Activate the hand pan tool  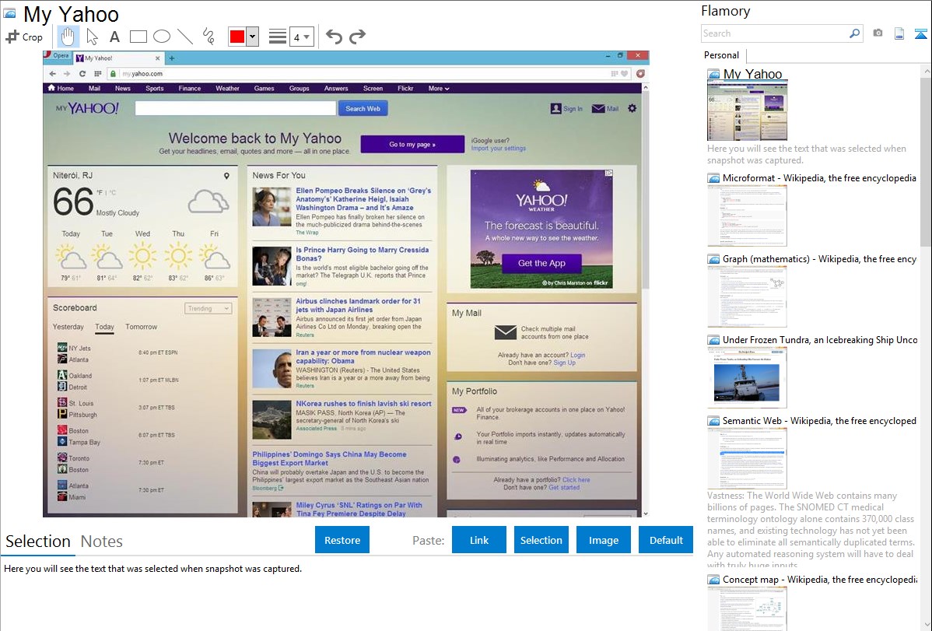(x=68, y=37)
